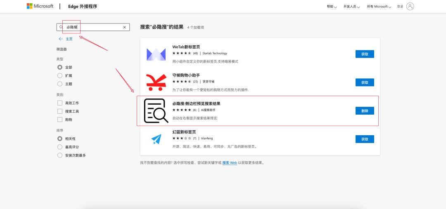Click publisher name Starlab Technology

(x=215, y=53)
